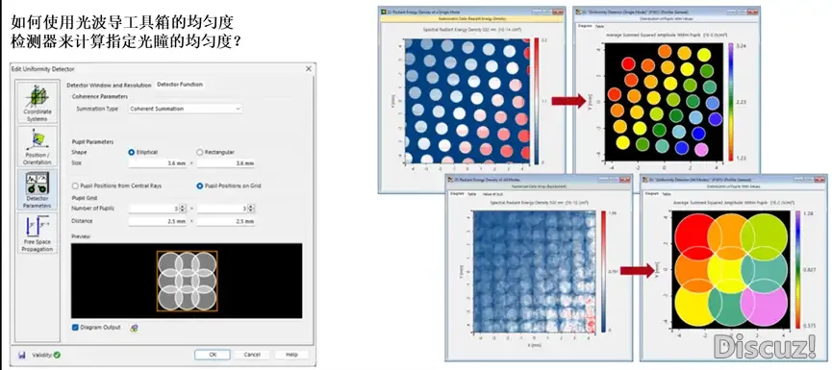832x370 pixels.
Task: Confirm the dialog with OK
Action: [213, 355]
